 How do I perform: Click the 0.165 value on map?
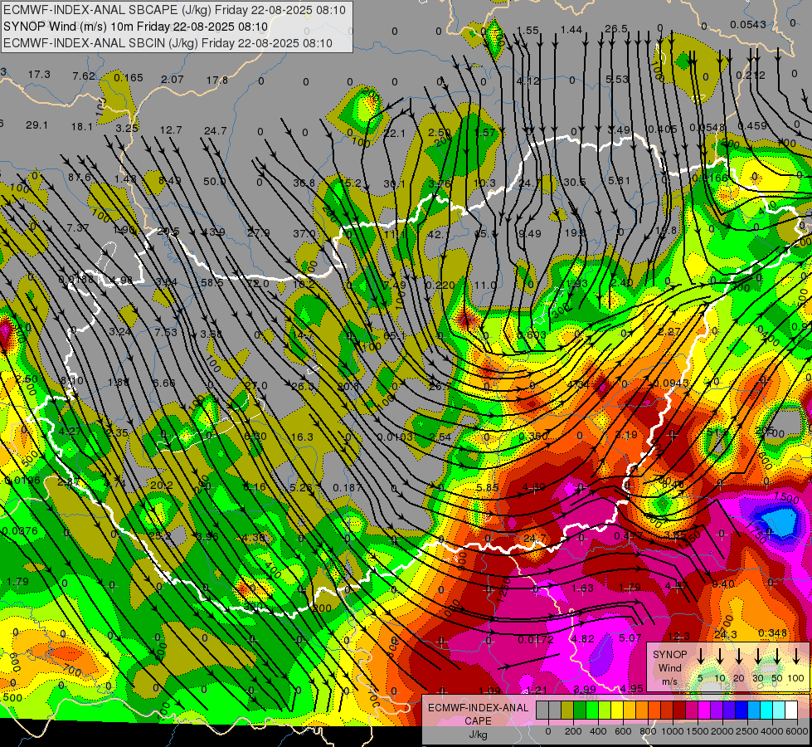click(x=129, y=78)
